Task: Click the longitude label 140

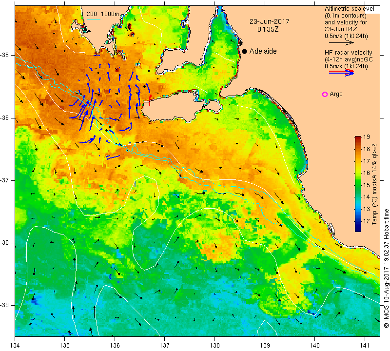Action: coord(314,345)
